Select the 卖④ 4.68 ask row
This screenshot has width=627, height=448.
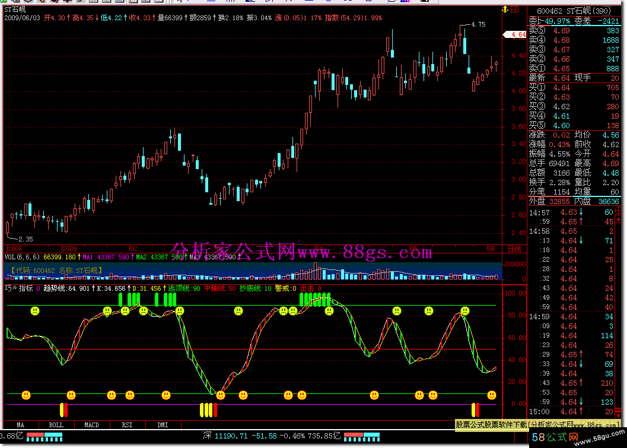574,40
